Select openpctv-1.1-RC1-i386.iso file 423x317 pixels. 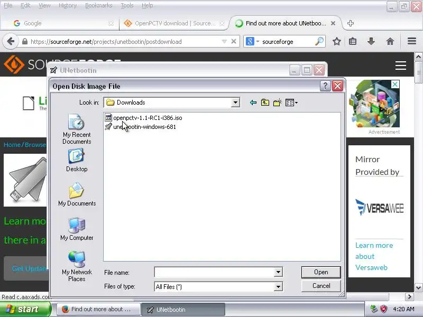click(x=143, y=118)
